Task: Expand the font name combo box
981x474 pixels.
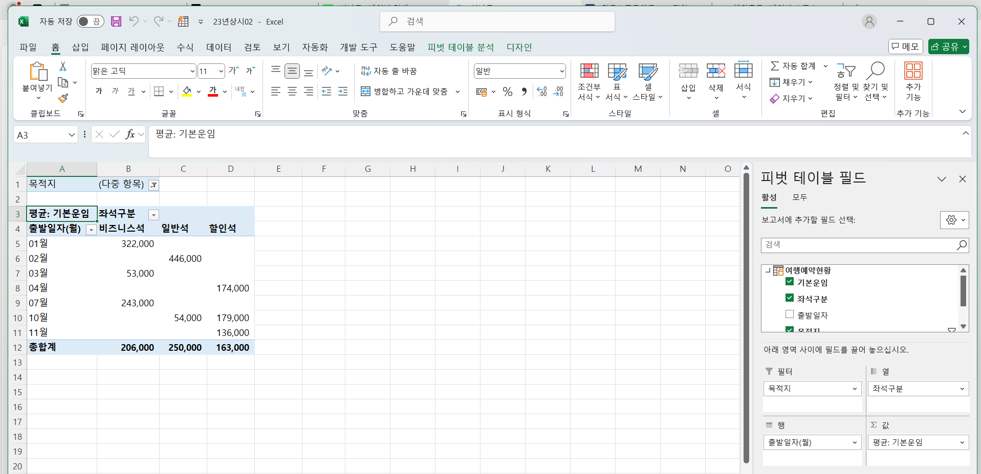Action: [x=192, y=71]
